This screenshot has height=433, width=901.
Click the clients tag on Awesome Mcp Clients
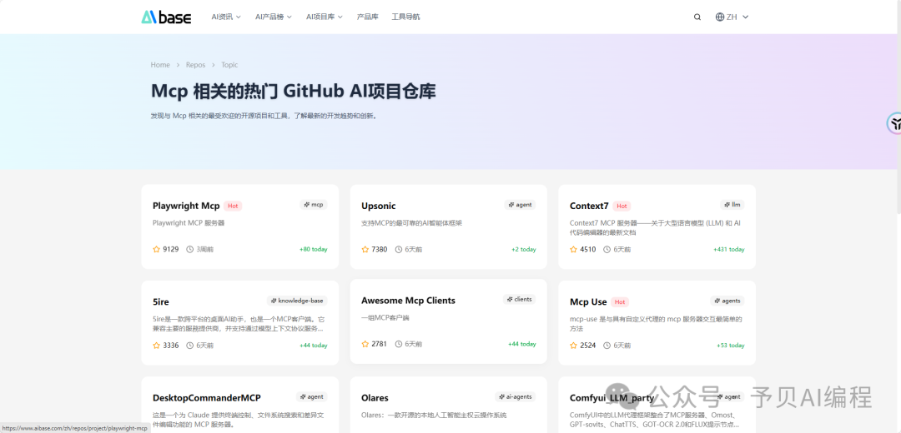(x=519, y=300)
